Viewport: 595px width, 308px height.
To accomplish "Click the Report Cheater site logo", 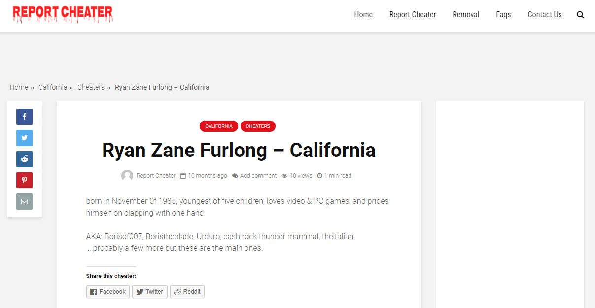I will pyautogui.click(x=63, y=14).
